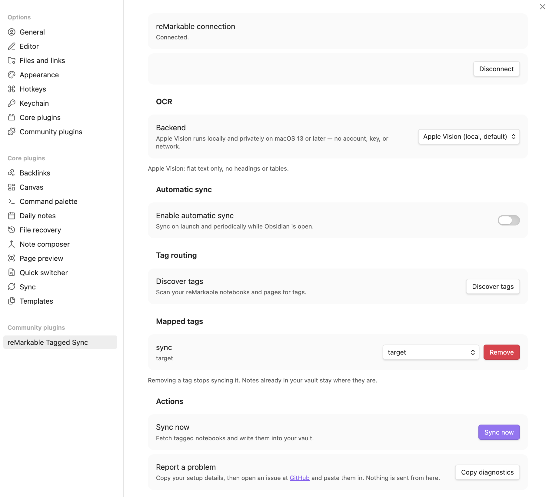The width and height of the screenshot is (549, 497).
Task: Click the Files and links folder icon
Action: [x=12, y=61]
